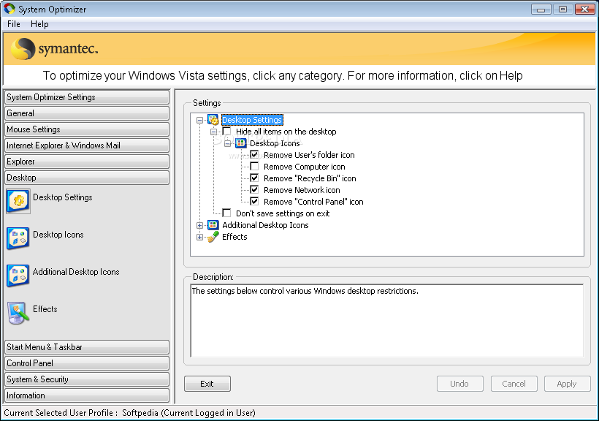
Task: Click the Cancel button
Action: (x=514, y=384)
